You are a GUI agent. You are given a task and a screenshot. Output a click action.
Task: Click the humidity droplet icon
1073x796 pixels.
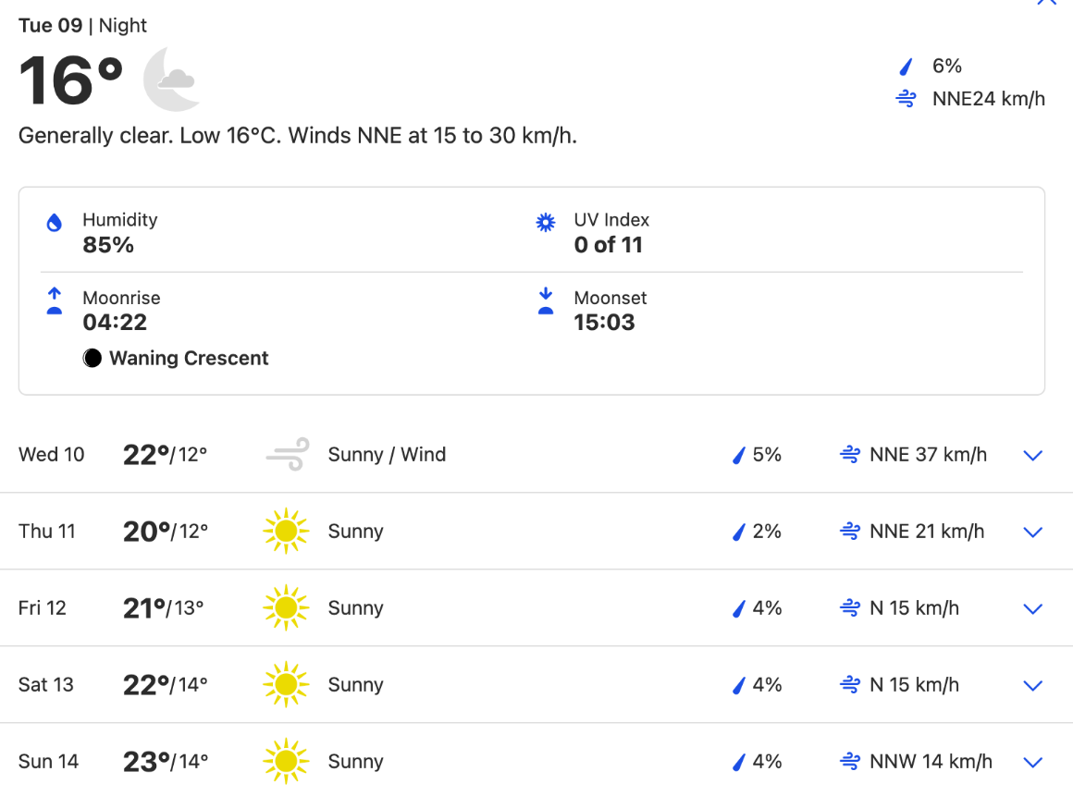tap(54, 222)
